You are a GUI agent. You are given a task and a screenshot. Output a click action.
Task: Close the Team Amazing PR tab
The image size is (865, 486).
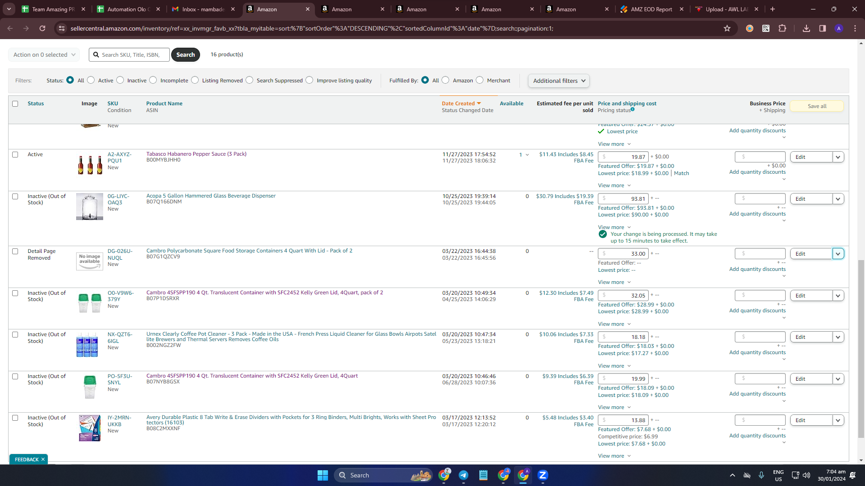tap(83, 9)
